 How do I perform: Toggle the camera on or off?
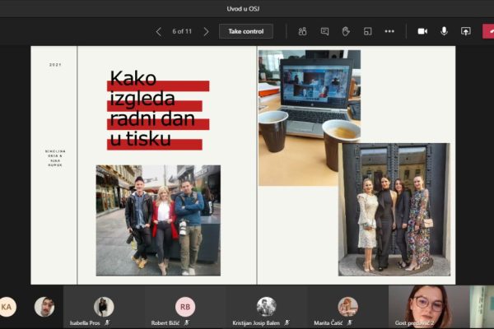point(422,31)
